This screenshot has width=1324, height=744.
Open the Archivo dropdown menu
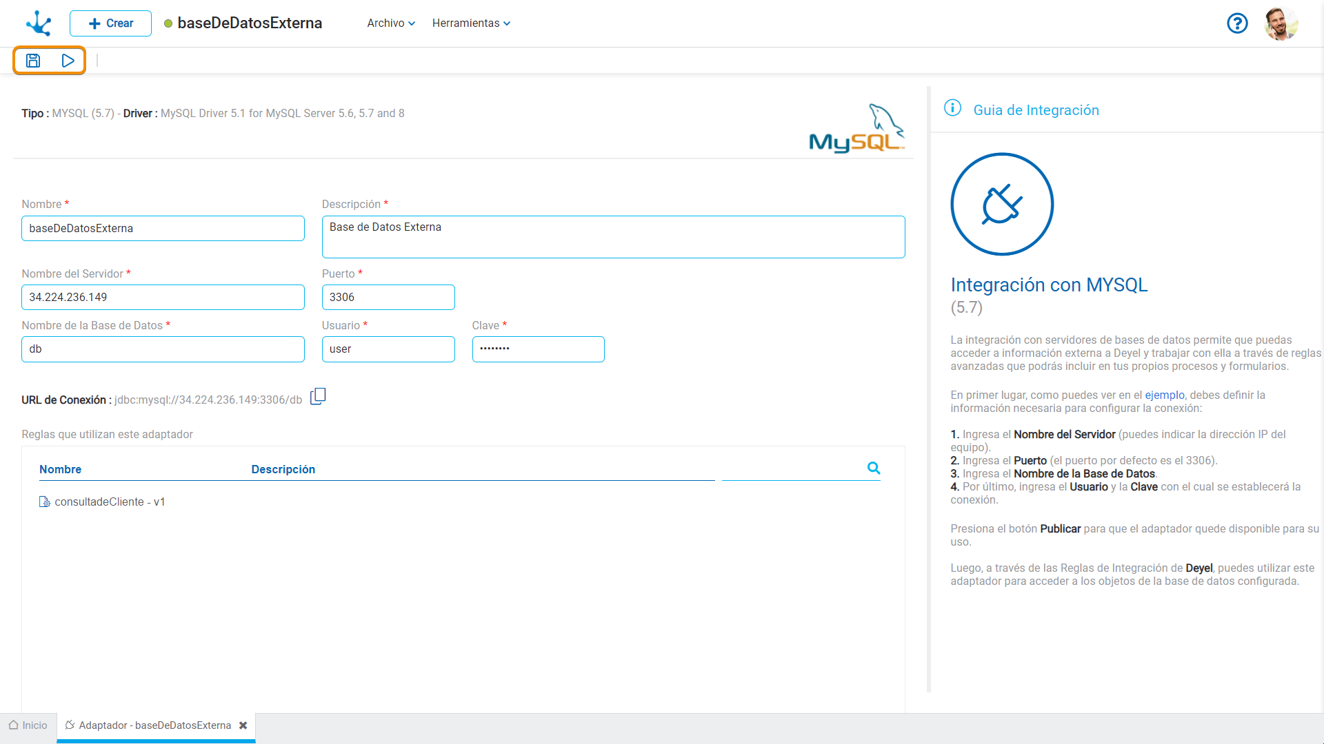coord(391,23)
